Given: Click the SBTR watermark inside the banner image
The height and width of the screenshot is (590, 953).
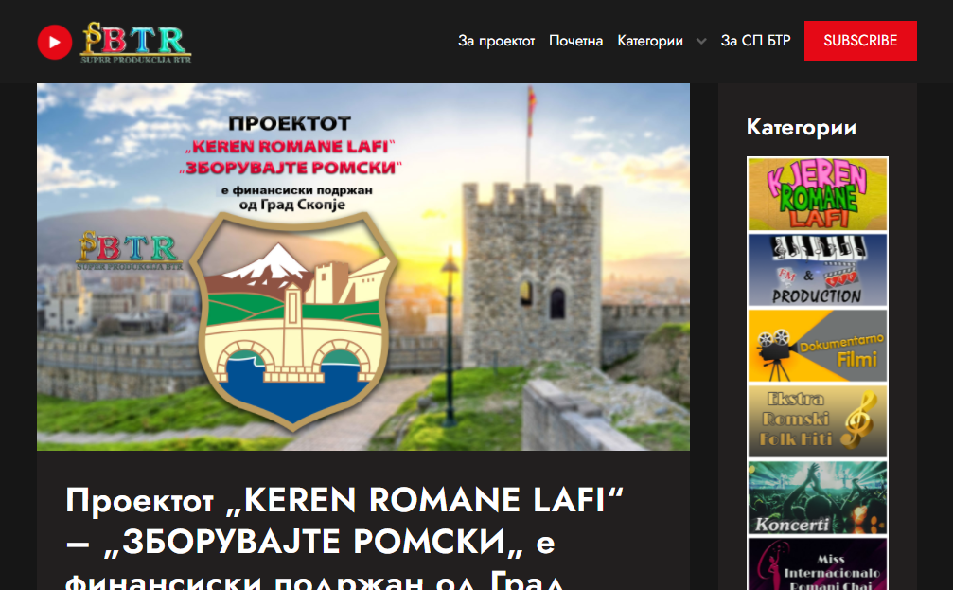Looking at the screenshot, I should click(x=128, y=251).
